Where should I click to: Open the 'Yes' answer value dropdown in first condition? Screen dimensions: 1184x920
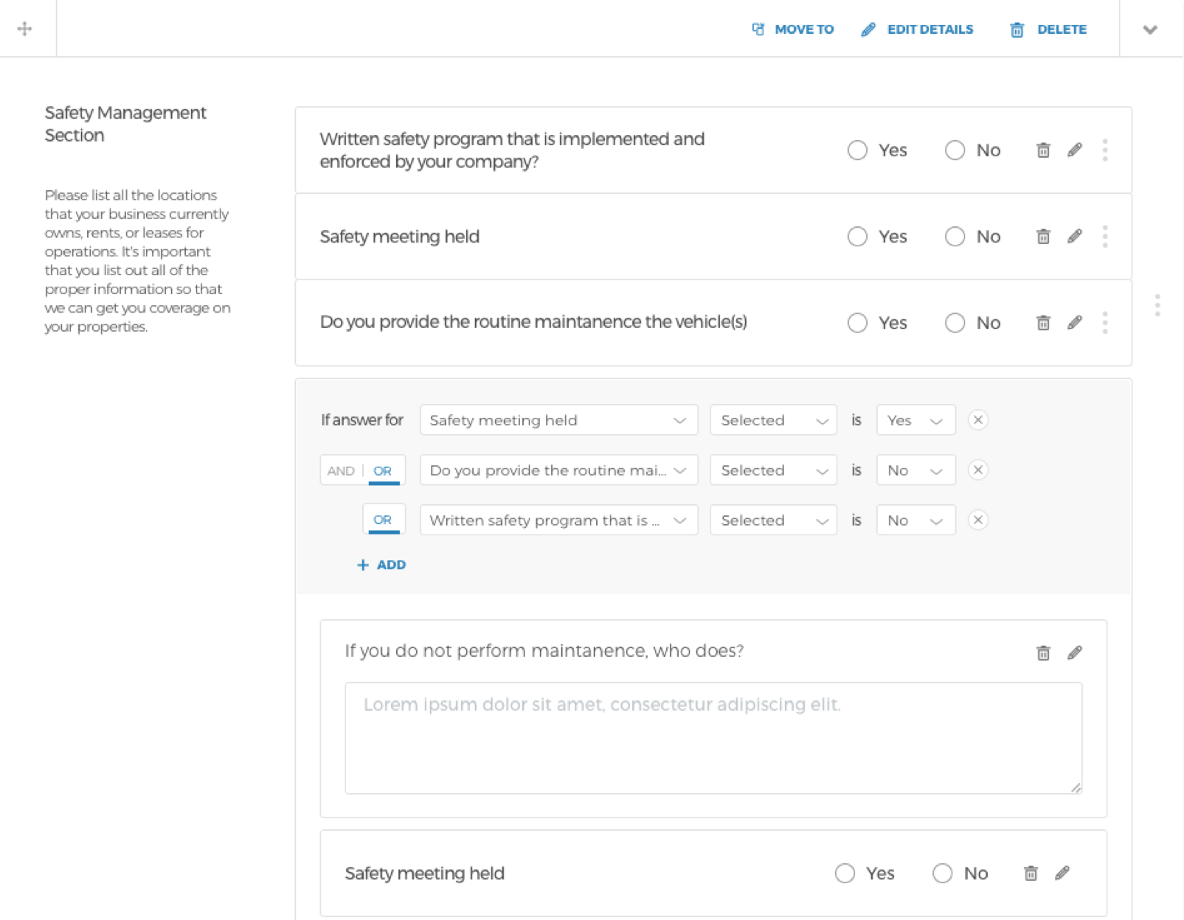coord(915,420)
